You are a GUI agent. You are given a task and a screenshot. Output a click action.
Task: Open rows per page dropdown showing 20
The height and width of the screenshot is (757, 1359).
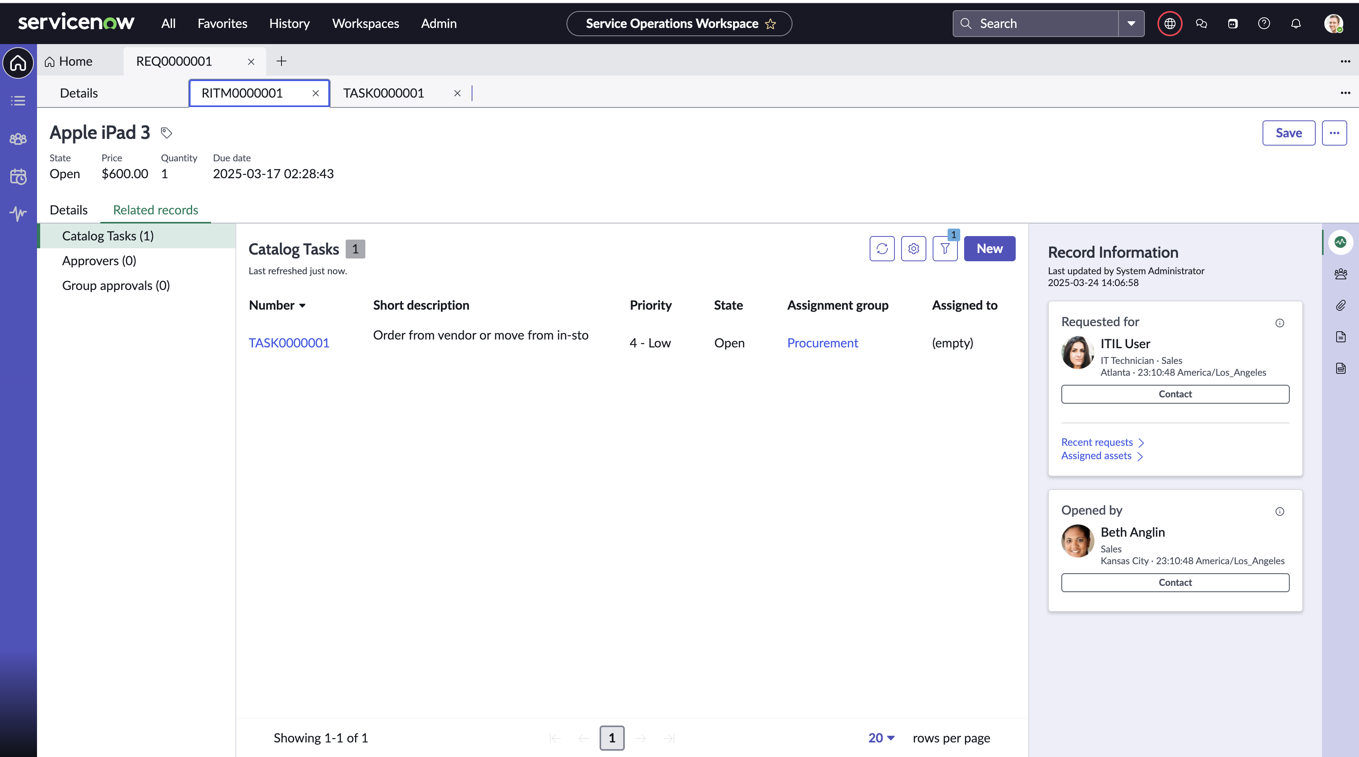(881, 738)
